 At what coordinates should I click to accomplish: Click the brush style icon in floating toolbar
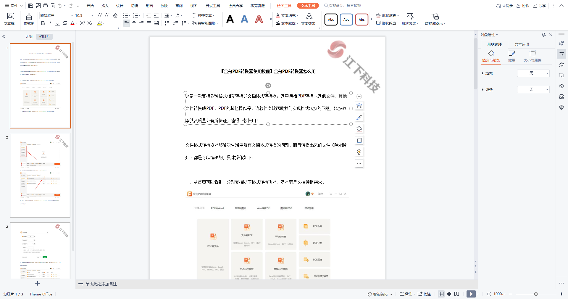click(x=359, y=118)
